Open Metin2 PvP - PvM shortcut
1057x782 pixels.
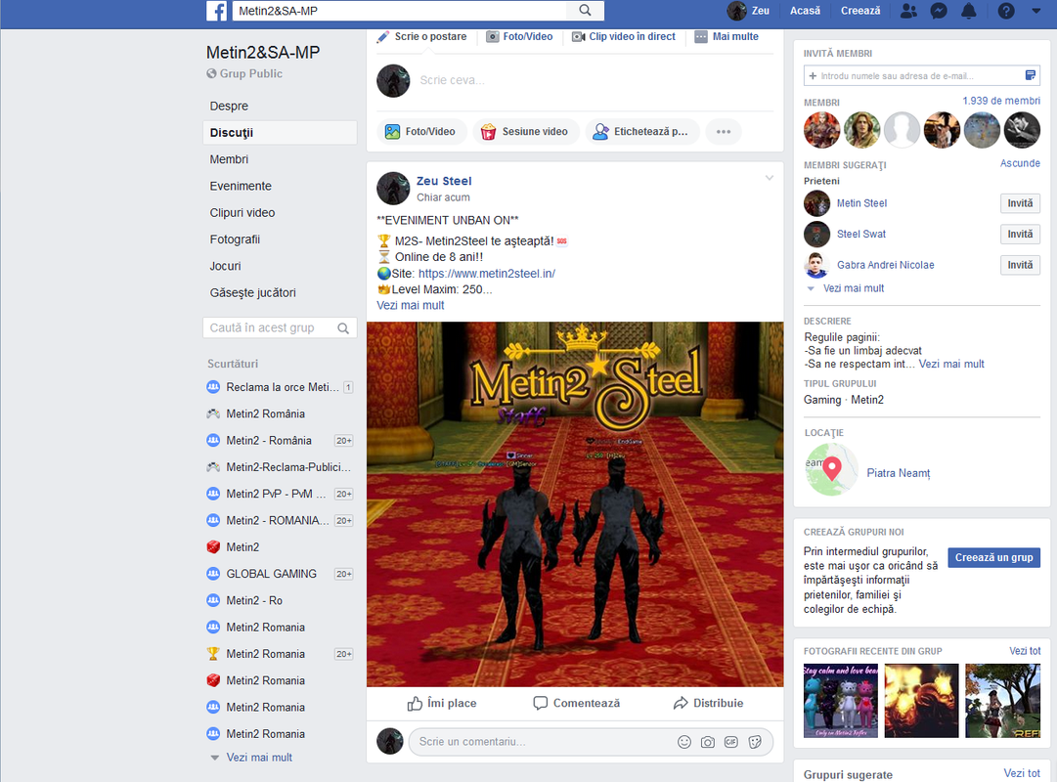279,494
